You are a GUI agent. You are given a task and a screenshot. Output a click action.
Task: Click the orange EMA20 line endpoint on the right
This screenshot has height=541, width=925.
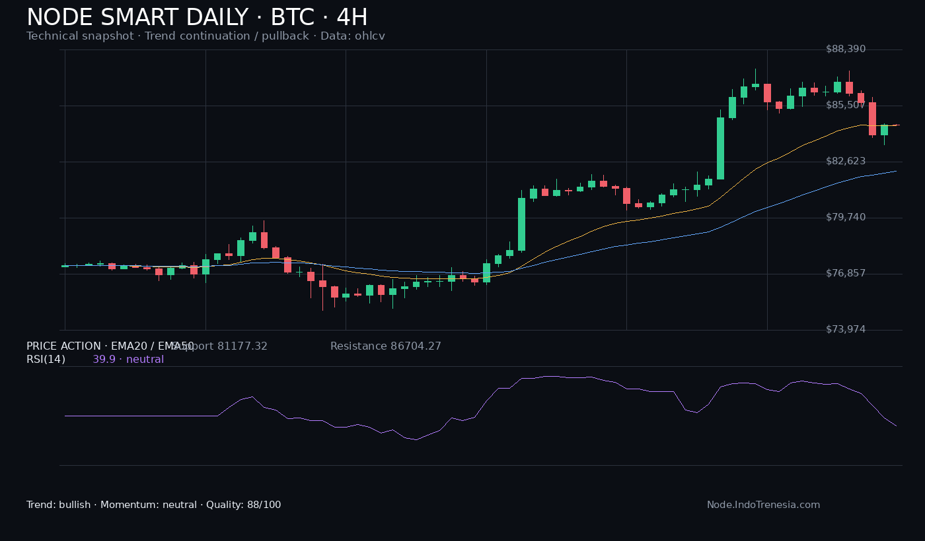coord(897,125)
